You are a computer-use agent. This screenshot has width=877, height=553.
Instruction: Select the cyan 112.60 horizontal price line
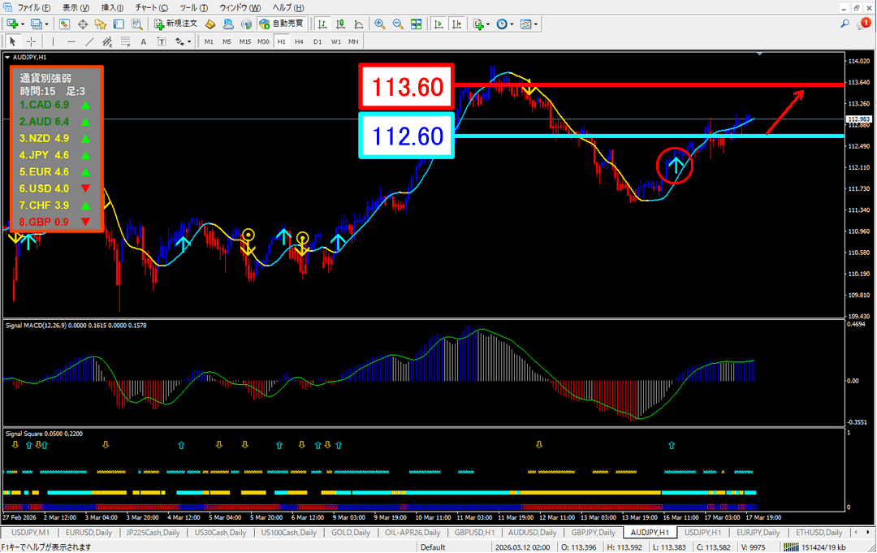click(x=650, y=136)
